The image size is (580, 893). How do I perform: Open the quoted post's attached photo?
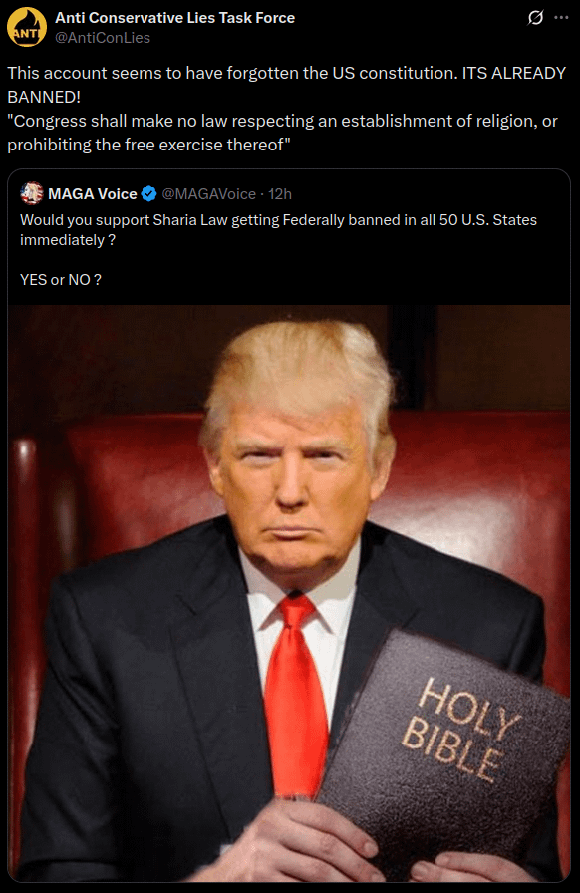(289, 593)
